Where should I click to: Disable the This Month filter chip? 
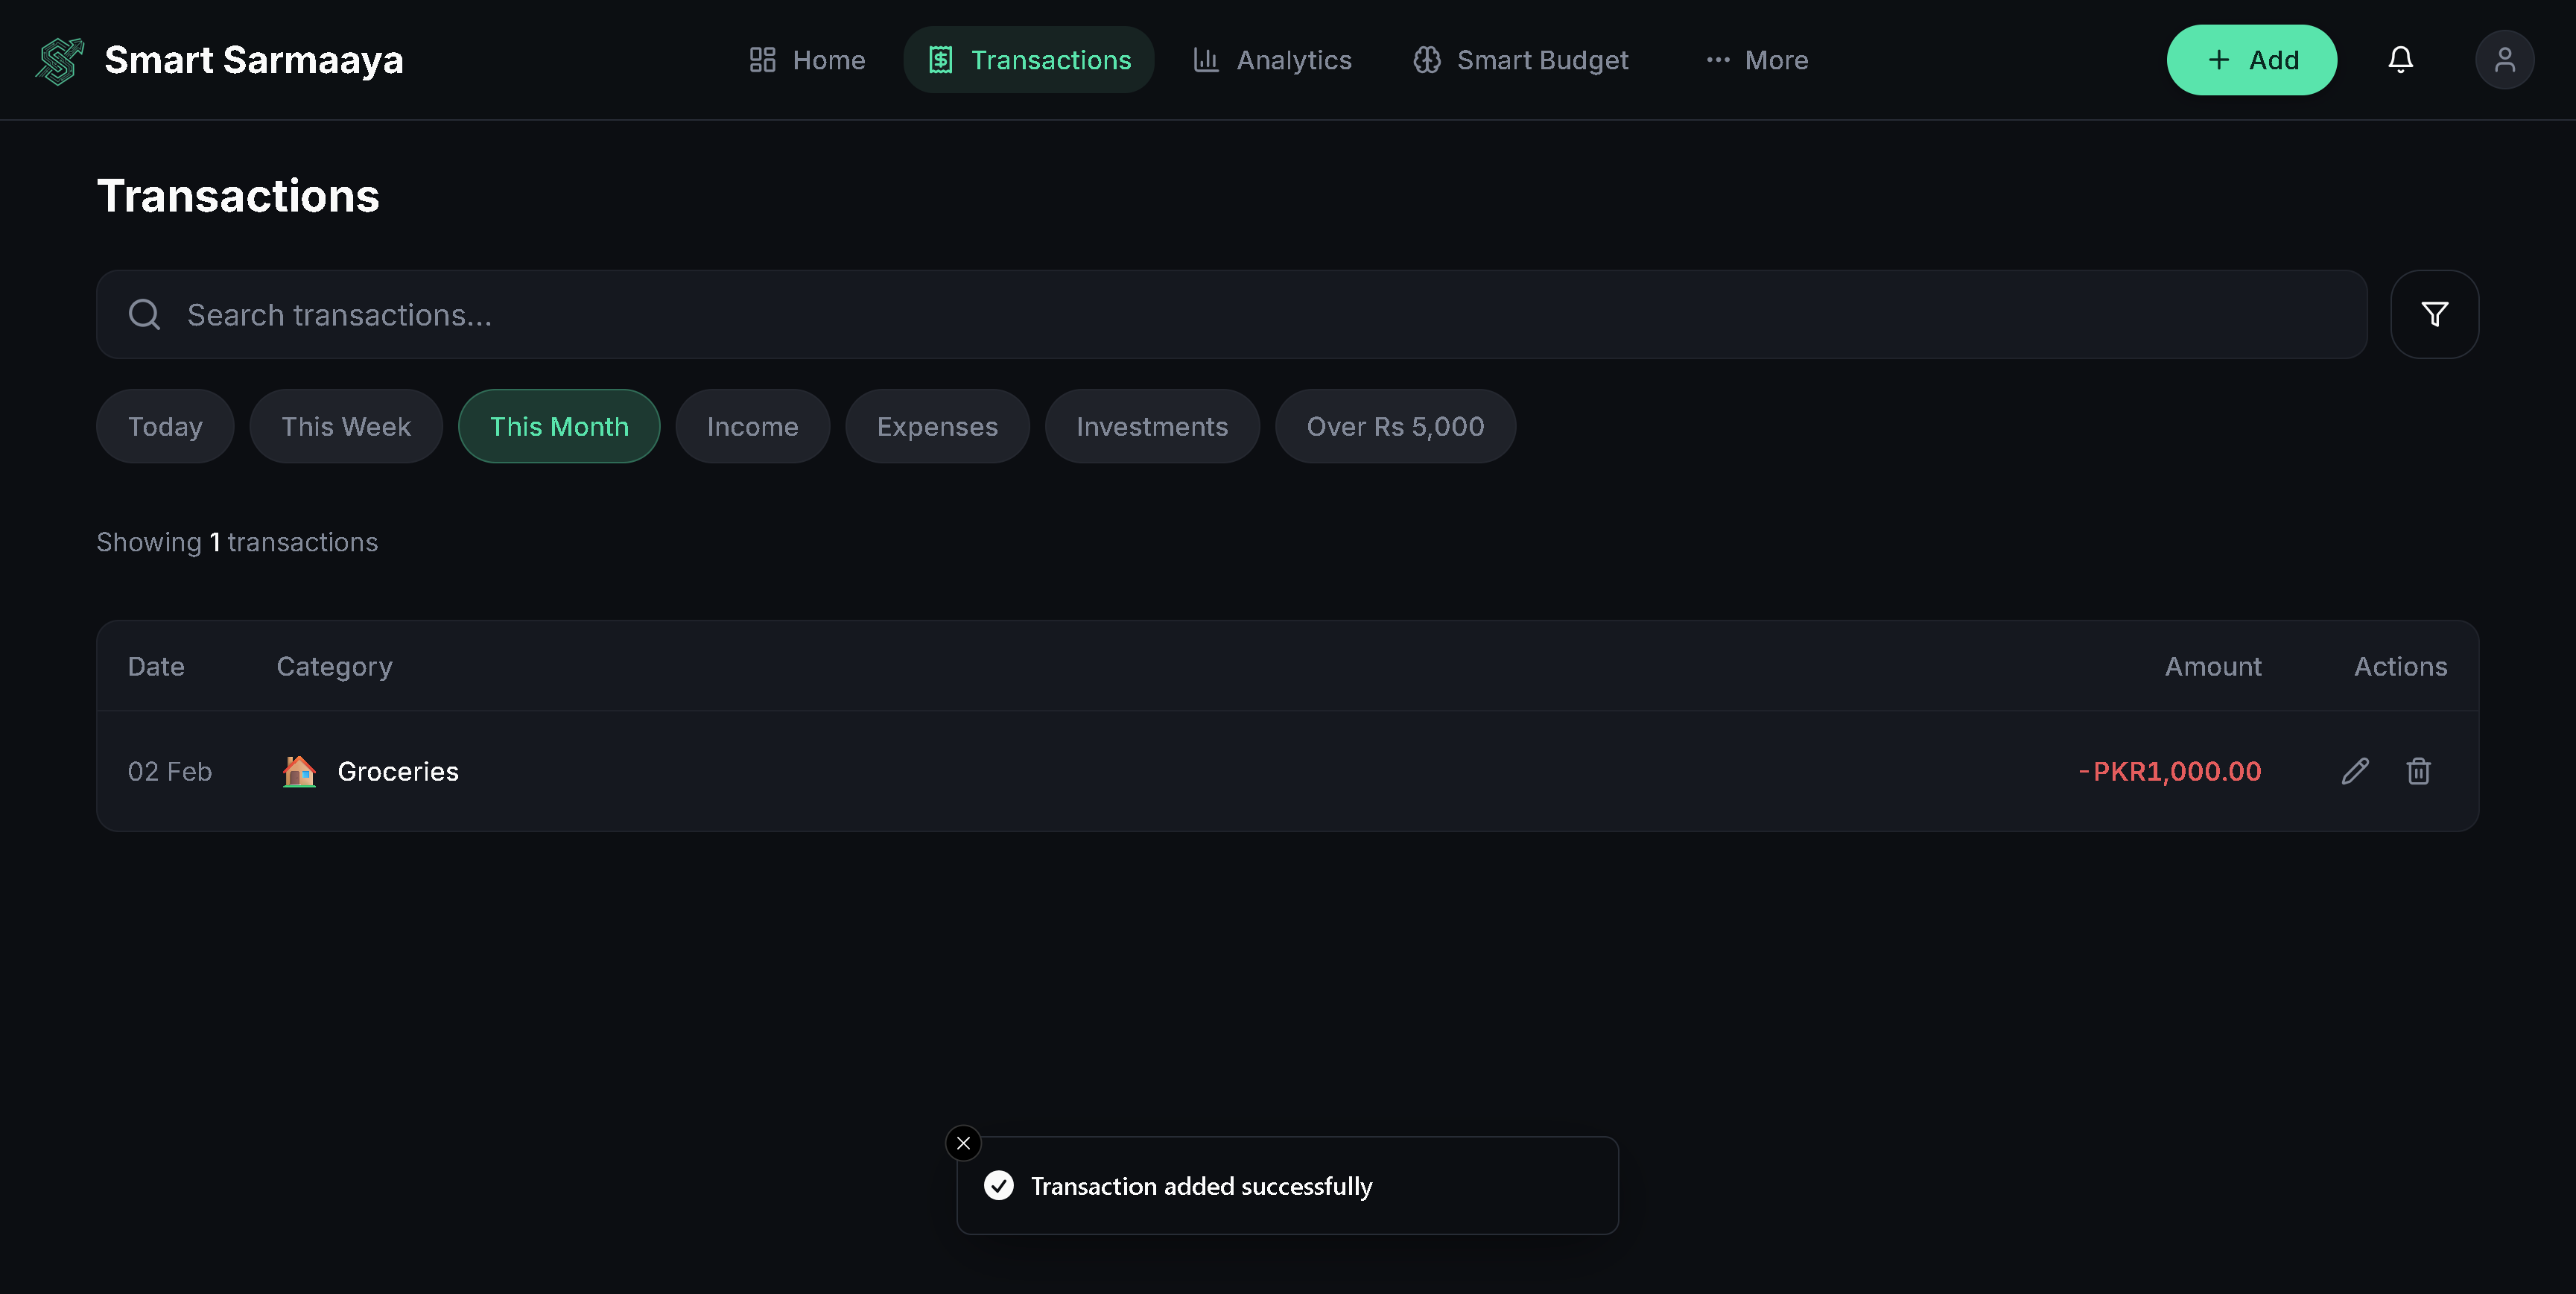559,426
